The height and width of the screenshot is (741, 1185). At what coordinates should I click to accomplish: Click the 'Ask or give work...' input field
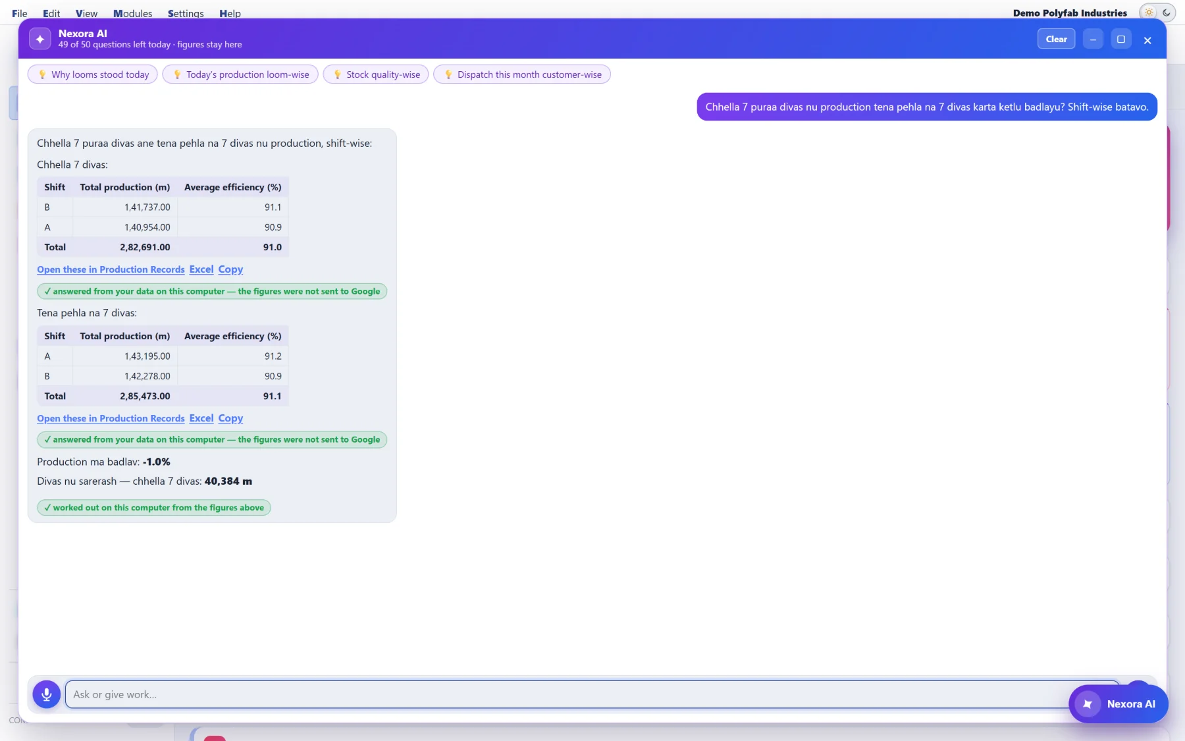click(x=592, y=694)
